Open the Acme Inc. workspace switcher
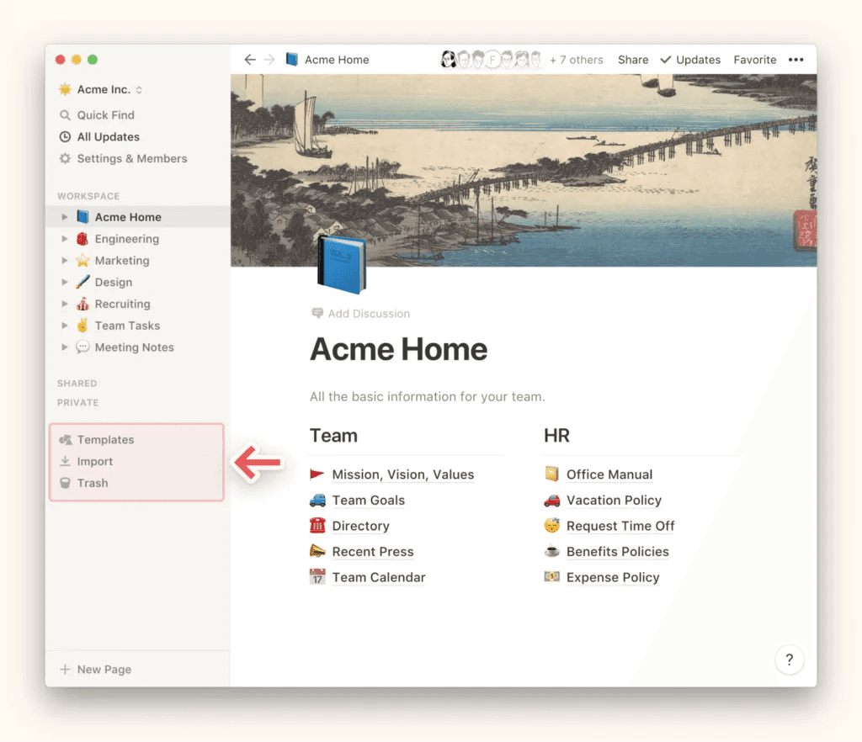862x742 pixels. click(x=101, y=89)
